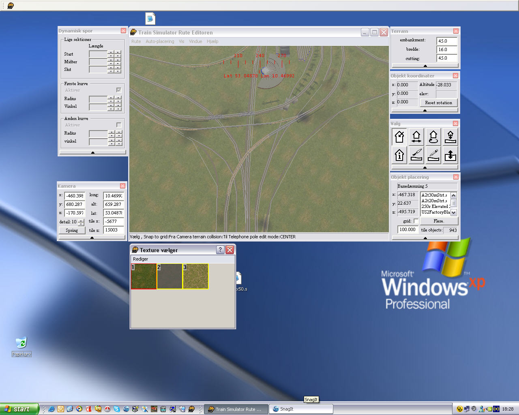Collapse the Valg panel with bottom arrow bar
The height and width of the screenshot is (415, 519).
425,167
